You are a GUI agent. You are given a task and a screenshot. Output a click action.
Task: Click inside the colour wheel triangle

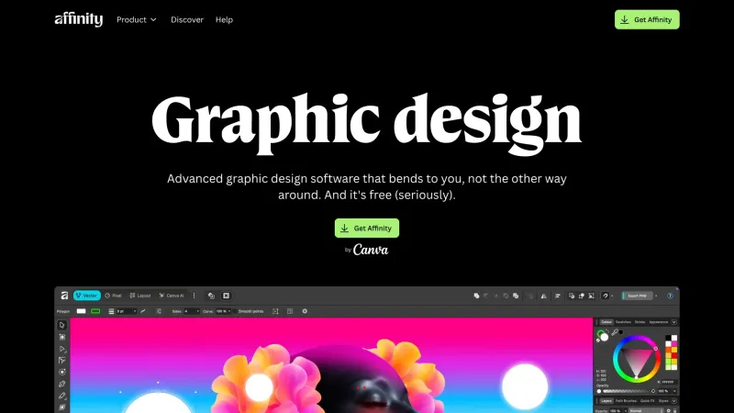pyautogui.click(x=637, y=358)
